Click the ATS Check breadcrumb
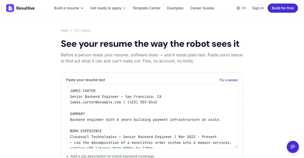The height and width of the screenshot is (158, 304). point(82,31)
